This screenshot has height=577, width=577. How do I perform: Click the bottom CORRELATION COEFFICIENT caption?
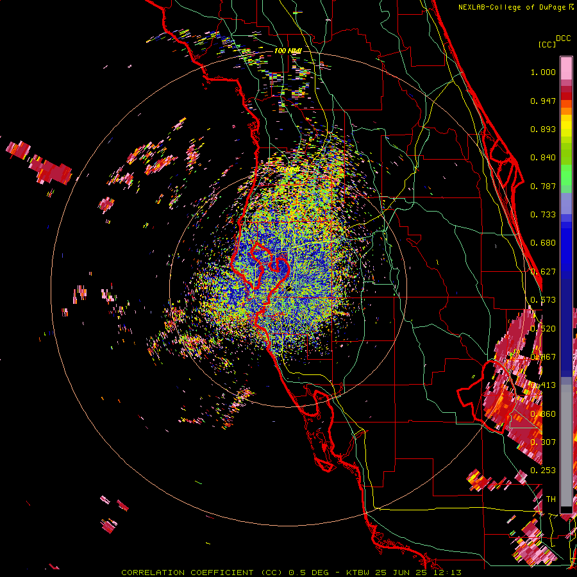pos(291,573)
